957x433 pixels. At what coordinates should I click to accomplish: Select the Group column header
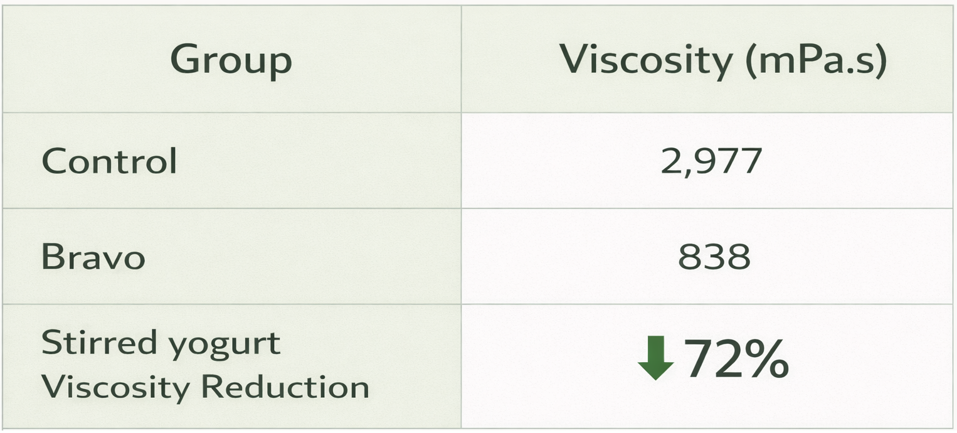tap(231, 61)
